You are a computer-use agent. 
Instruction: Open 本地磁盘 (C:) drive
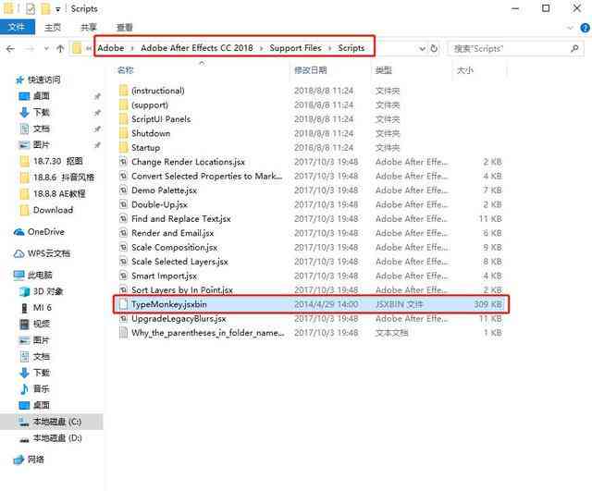coord(57,422)
